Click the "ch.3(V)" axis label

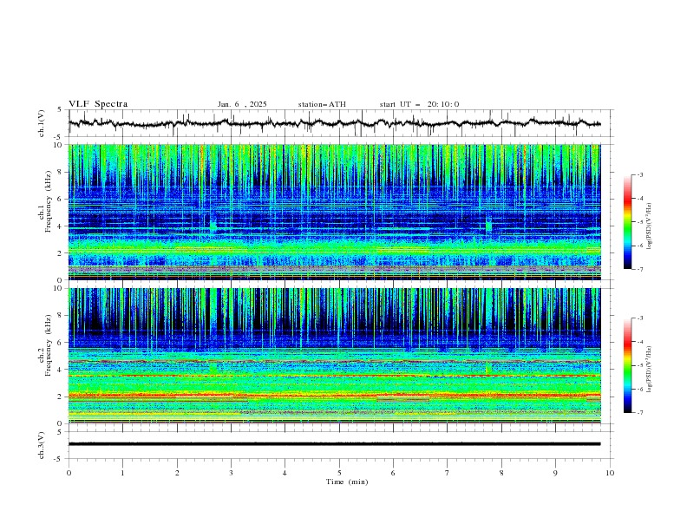42,445
